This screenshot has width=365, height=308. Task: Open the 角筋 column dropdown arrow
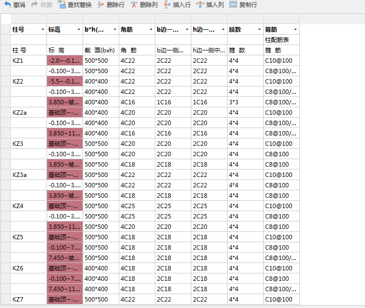pyautogui.click(x=151, y=30)
